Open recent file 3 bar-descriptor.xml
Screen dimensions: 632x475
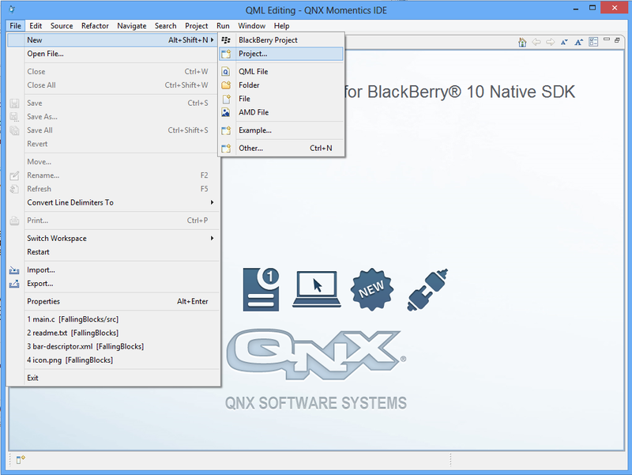tap(114, 347)
